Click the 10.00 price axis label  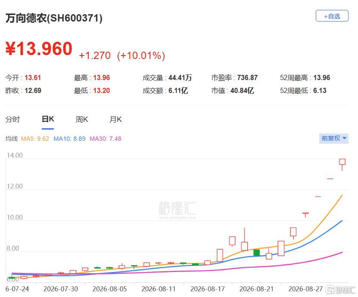pos(15,217)
